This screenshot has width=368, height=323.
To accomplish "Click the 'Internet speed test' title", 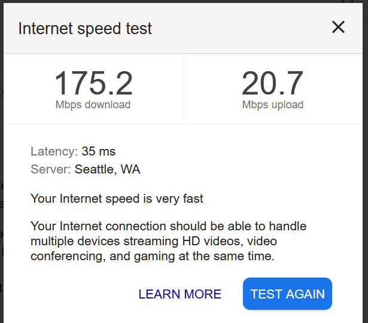I will [85, 28].
